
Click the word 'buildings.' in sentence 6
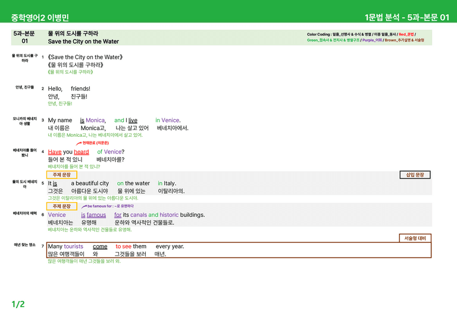coord(192,215)
